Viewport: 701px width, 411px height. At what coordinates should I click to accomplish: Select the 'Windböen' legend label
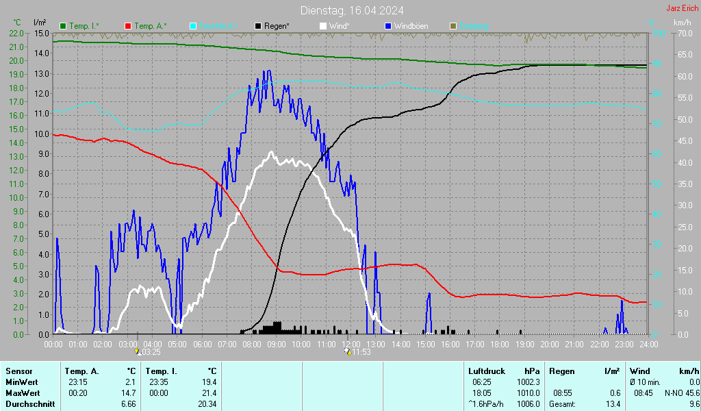(411, 26)
